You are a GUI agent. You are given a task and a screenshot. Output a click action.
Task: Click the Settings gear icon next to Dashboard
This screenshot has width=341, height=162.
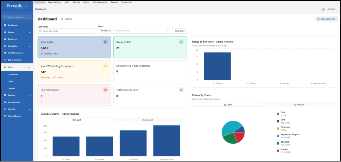point(62,19)
